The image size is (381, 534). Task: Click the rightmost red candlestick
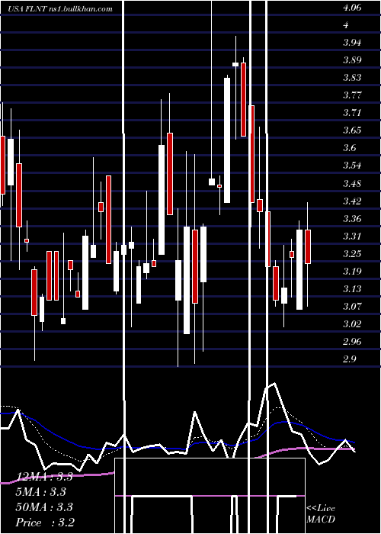pyautogui.click(x=308, y=246)
